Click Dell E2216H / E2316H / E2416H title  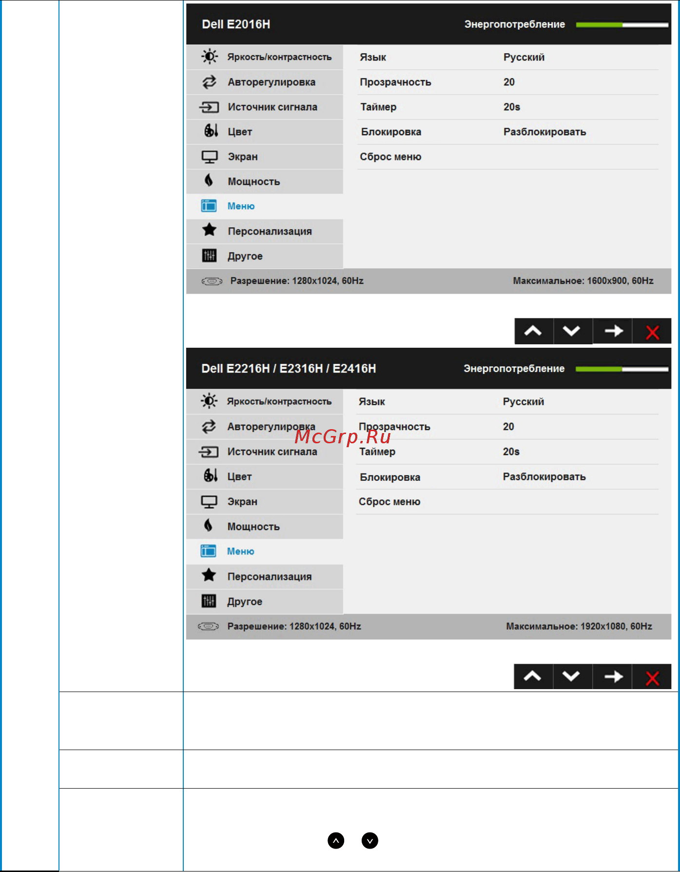289,369
